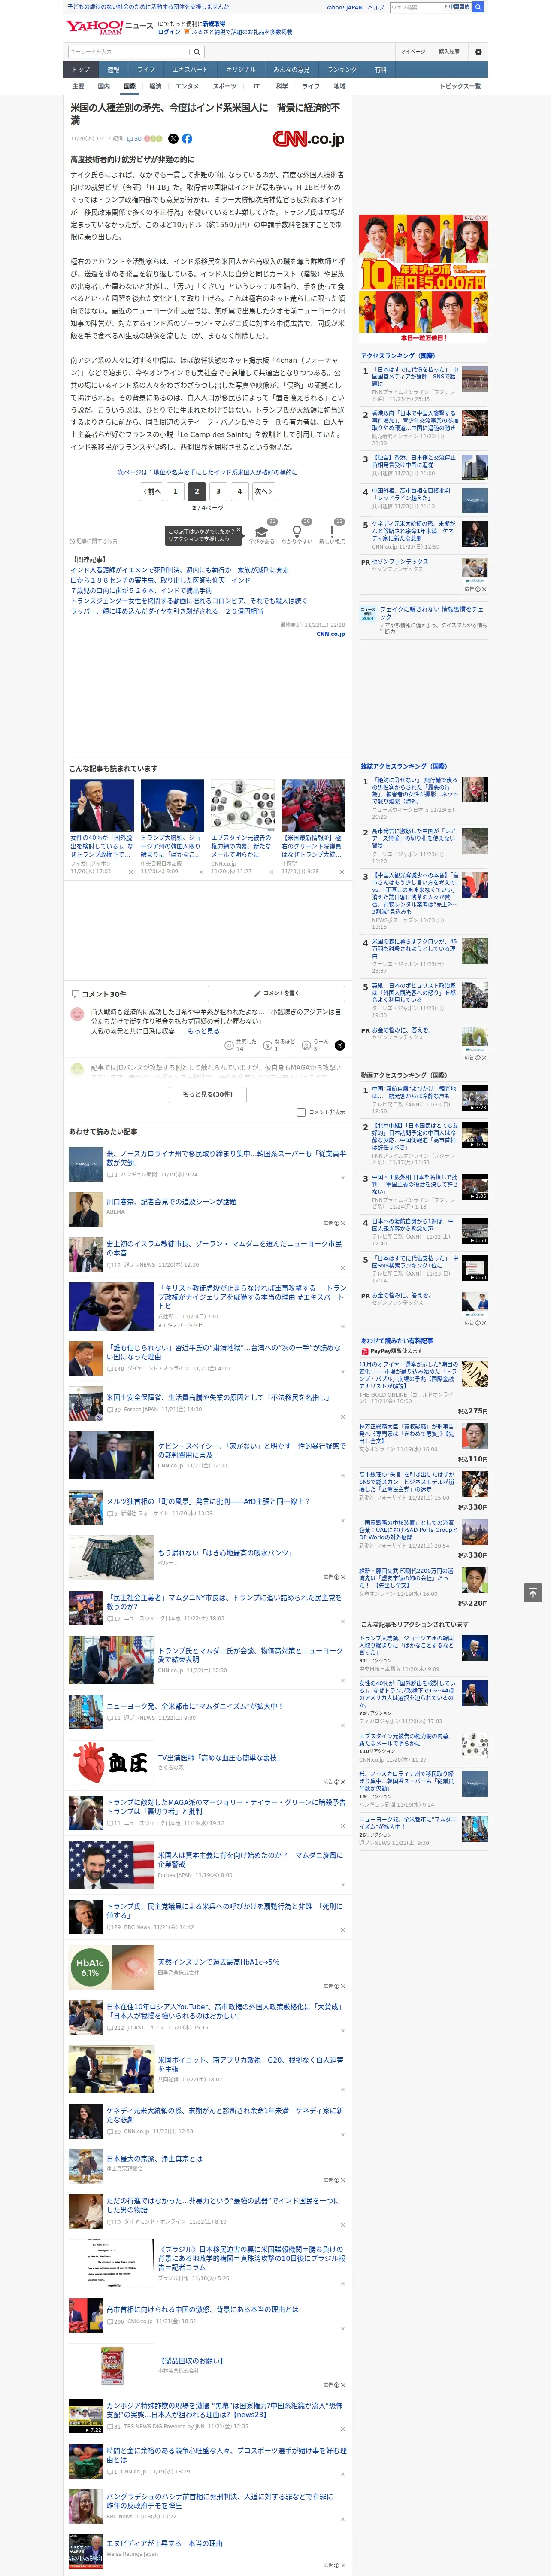Click the Yahoo! JAPAN news logo
551x2576 pixels.
click(x=109, y=27)
